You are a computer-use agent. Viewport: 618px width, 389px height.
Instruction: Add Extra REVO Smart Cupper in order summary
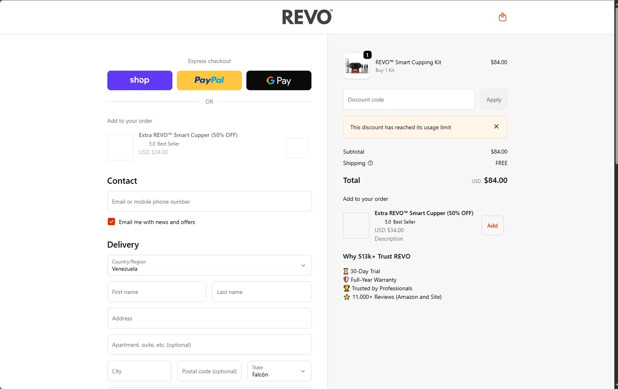(492, 225)
